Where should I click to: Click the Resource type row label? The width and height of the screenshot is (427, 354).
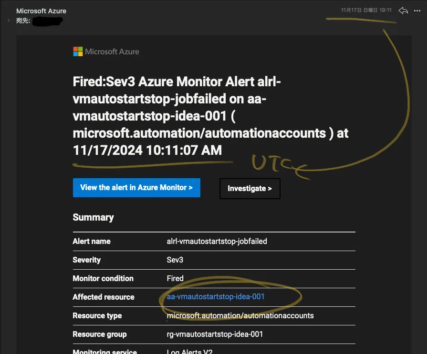point(97,315)
